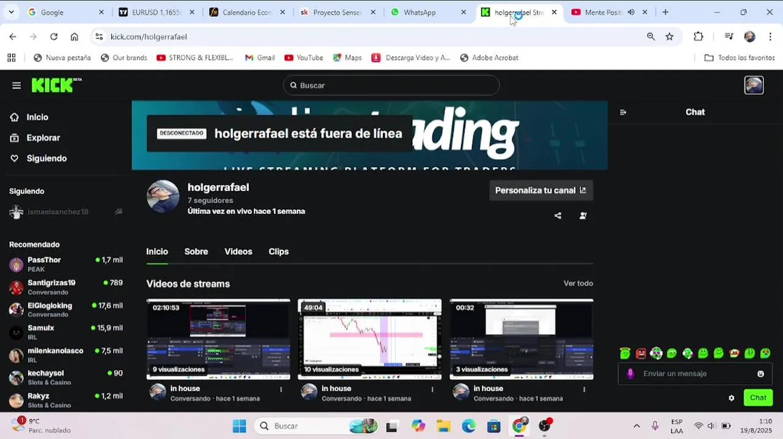Screen dimensions: 783x439
Task: Open Microsoft Store from taskbar
Action: click(494, 426)
